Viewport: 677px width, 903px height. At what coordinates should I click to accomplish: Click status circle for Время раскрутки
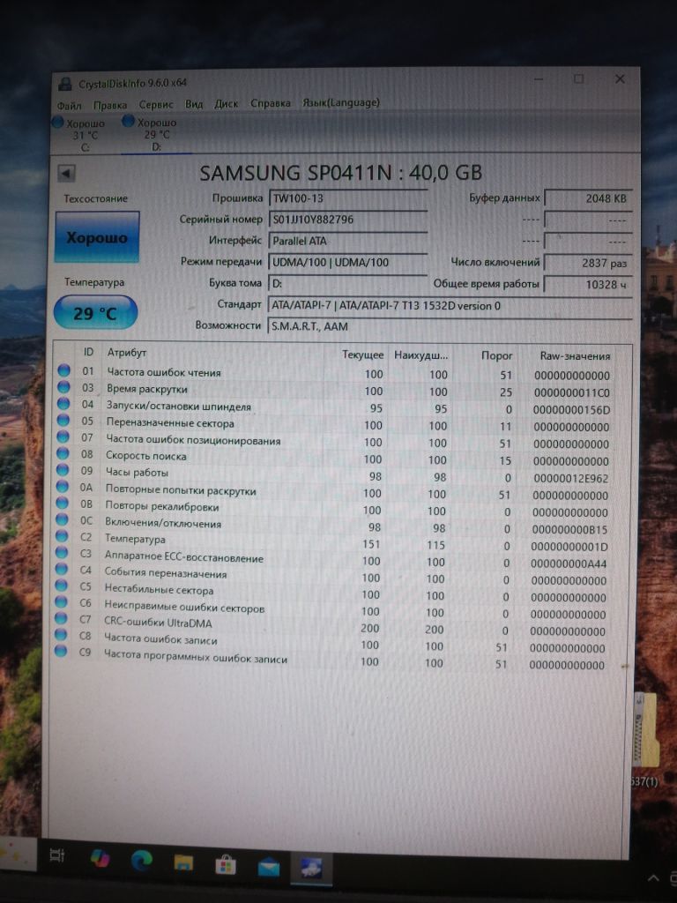pyautogui.click(x=63, y=387)
